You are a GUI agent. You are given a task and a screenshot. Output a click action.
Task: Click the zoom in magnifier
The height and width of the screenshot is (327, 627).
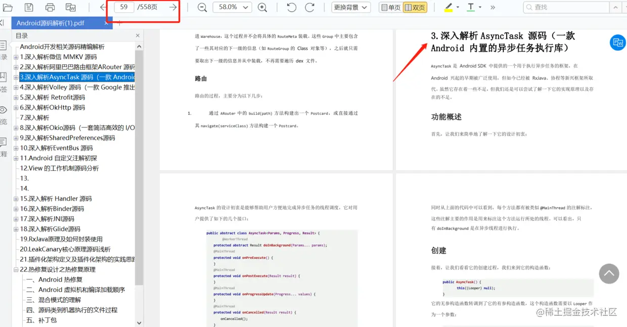262,7
